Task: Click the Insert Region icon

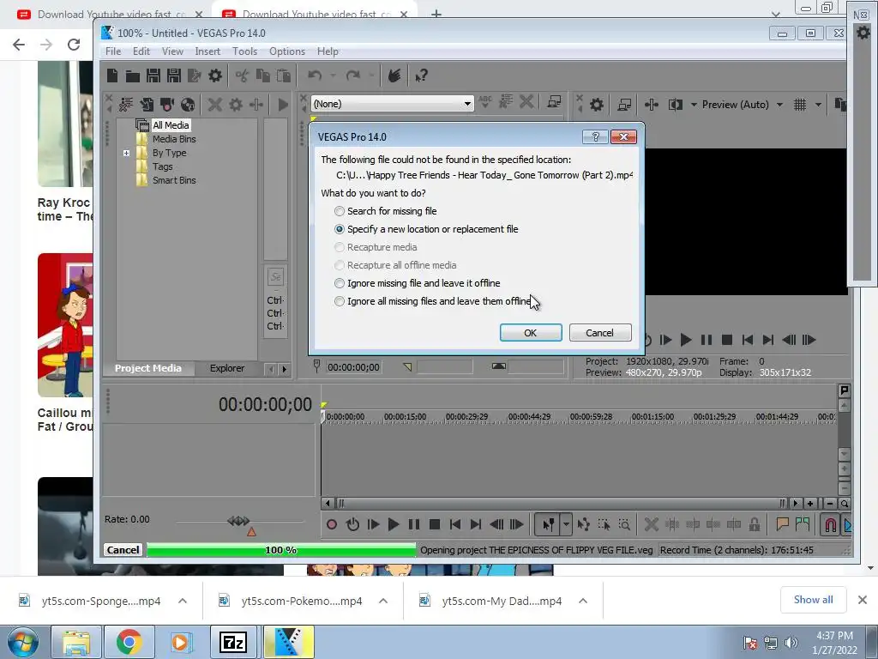Action: [803, 524]
